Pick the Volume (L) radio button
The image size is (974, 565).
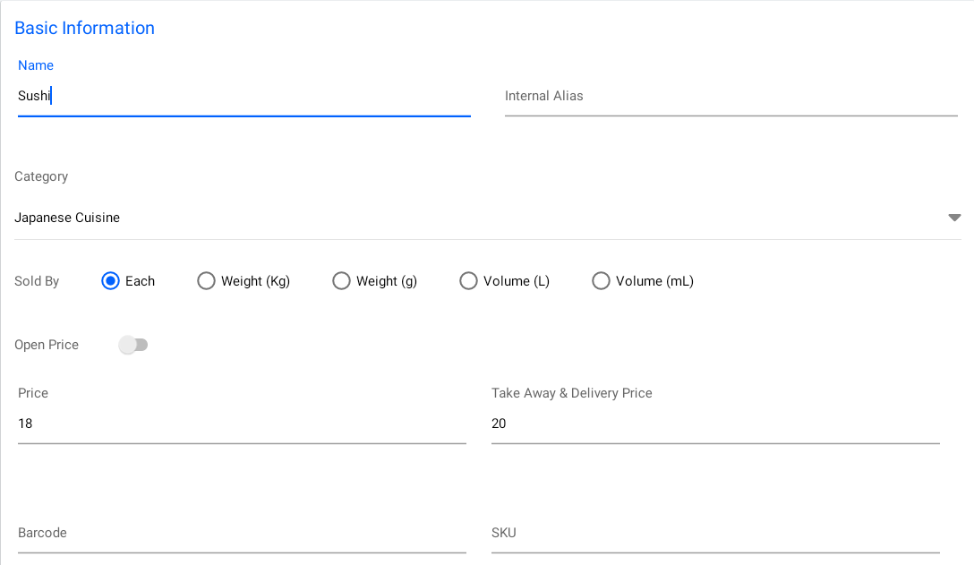[468, 281]
